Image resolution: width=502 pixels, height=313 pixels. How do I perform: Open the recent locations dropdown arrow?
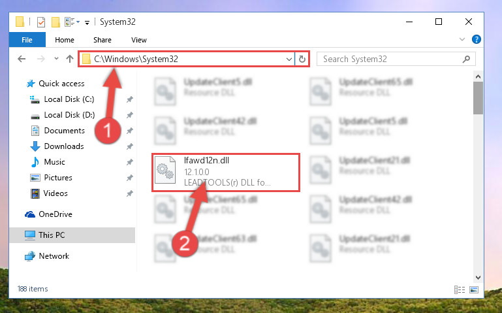[56, 59]
